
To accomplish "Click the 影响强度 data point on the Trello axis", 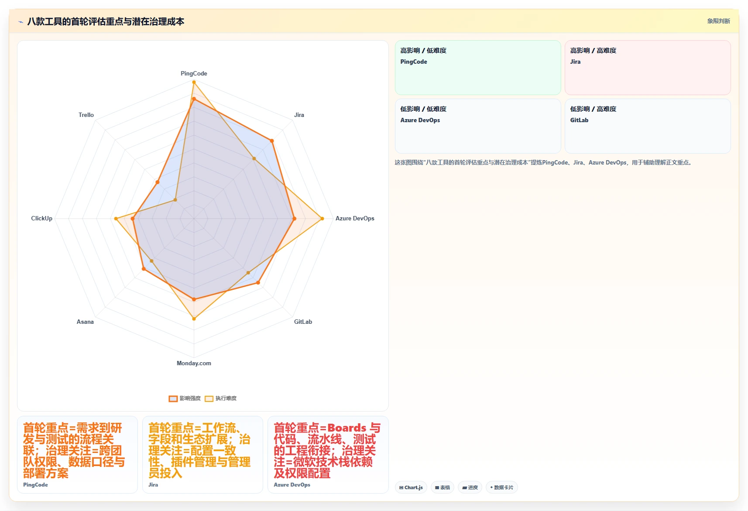I will pyautogui.click(x=158, y=182).
